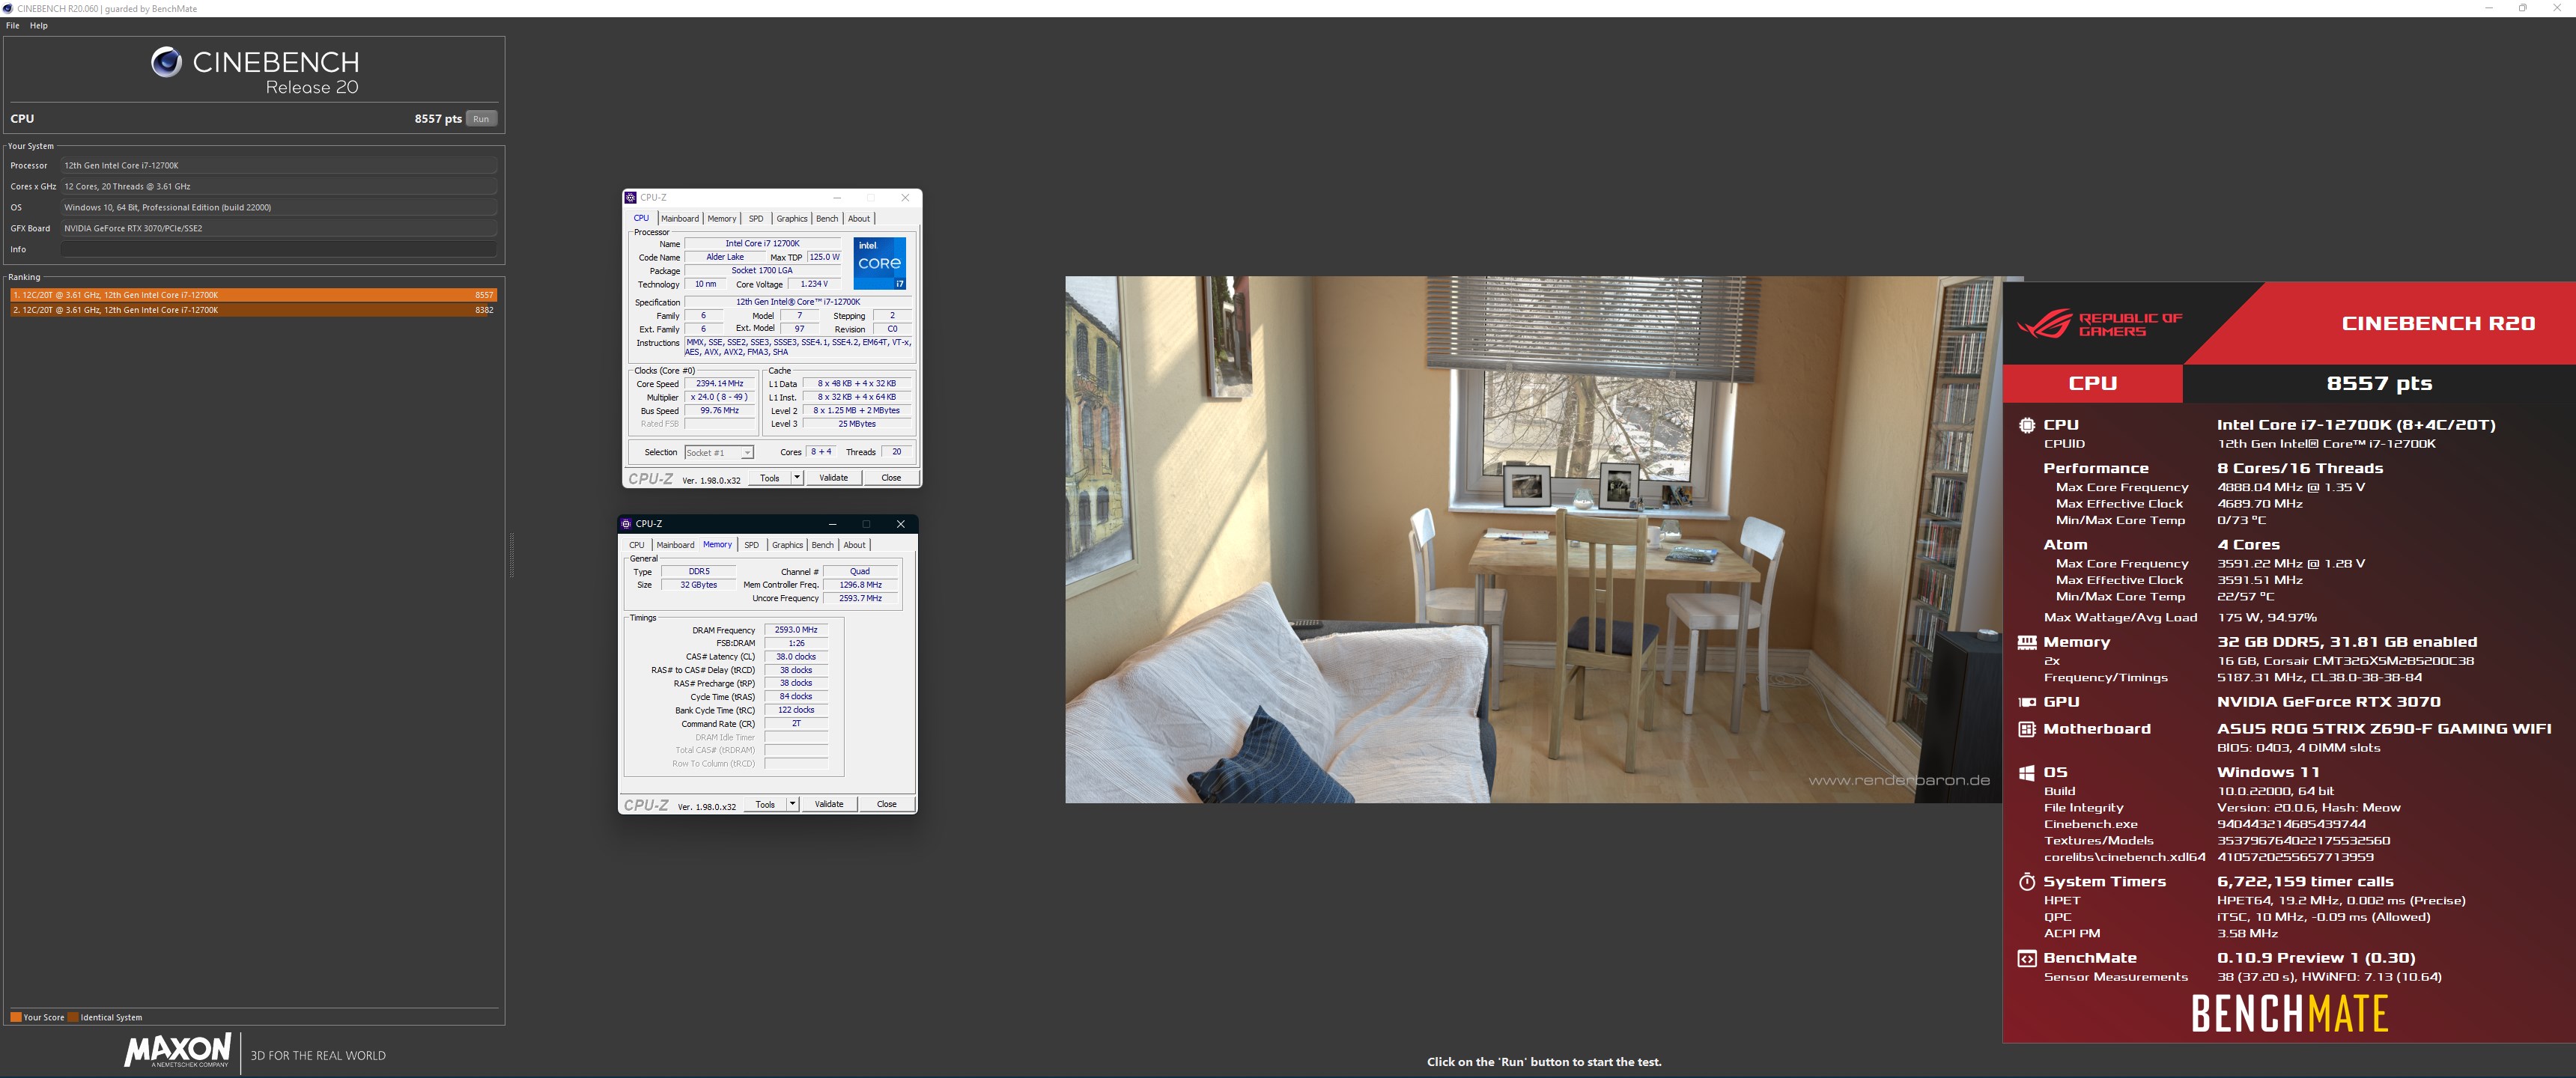Click Tools button in the Memory-tab CPU-Z window
Screen dimensions: 2576x1078
click(766, 804)
